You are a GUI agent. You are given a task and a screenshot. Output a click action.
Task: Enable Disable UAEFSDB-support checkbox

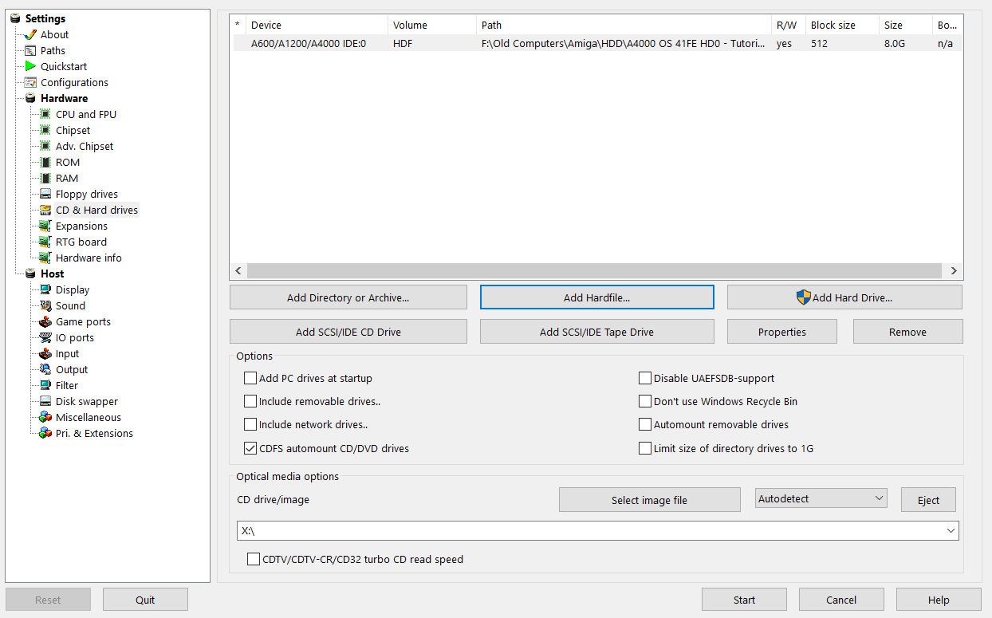(645, 378)
